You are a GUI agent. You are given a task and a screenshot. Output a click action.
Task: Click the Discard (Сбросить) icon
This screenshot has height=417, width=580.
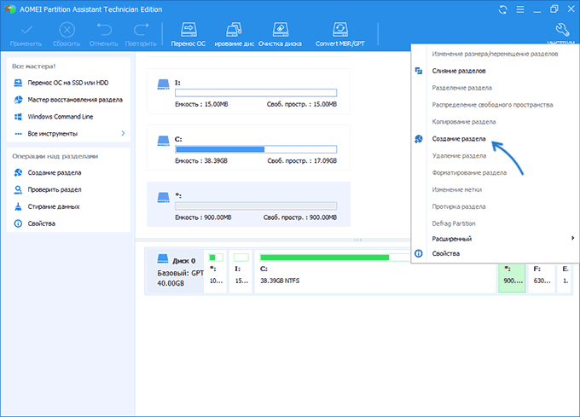67,30
